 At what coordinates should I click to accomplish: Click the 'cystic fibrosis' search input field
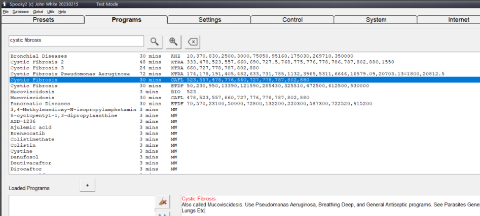pos(76,41)
